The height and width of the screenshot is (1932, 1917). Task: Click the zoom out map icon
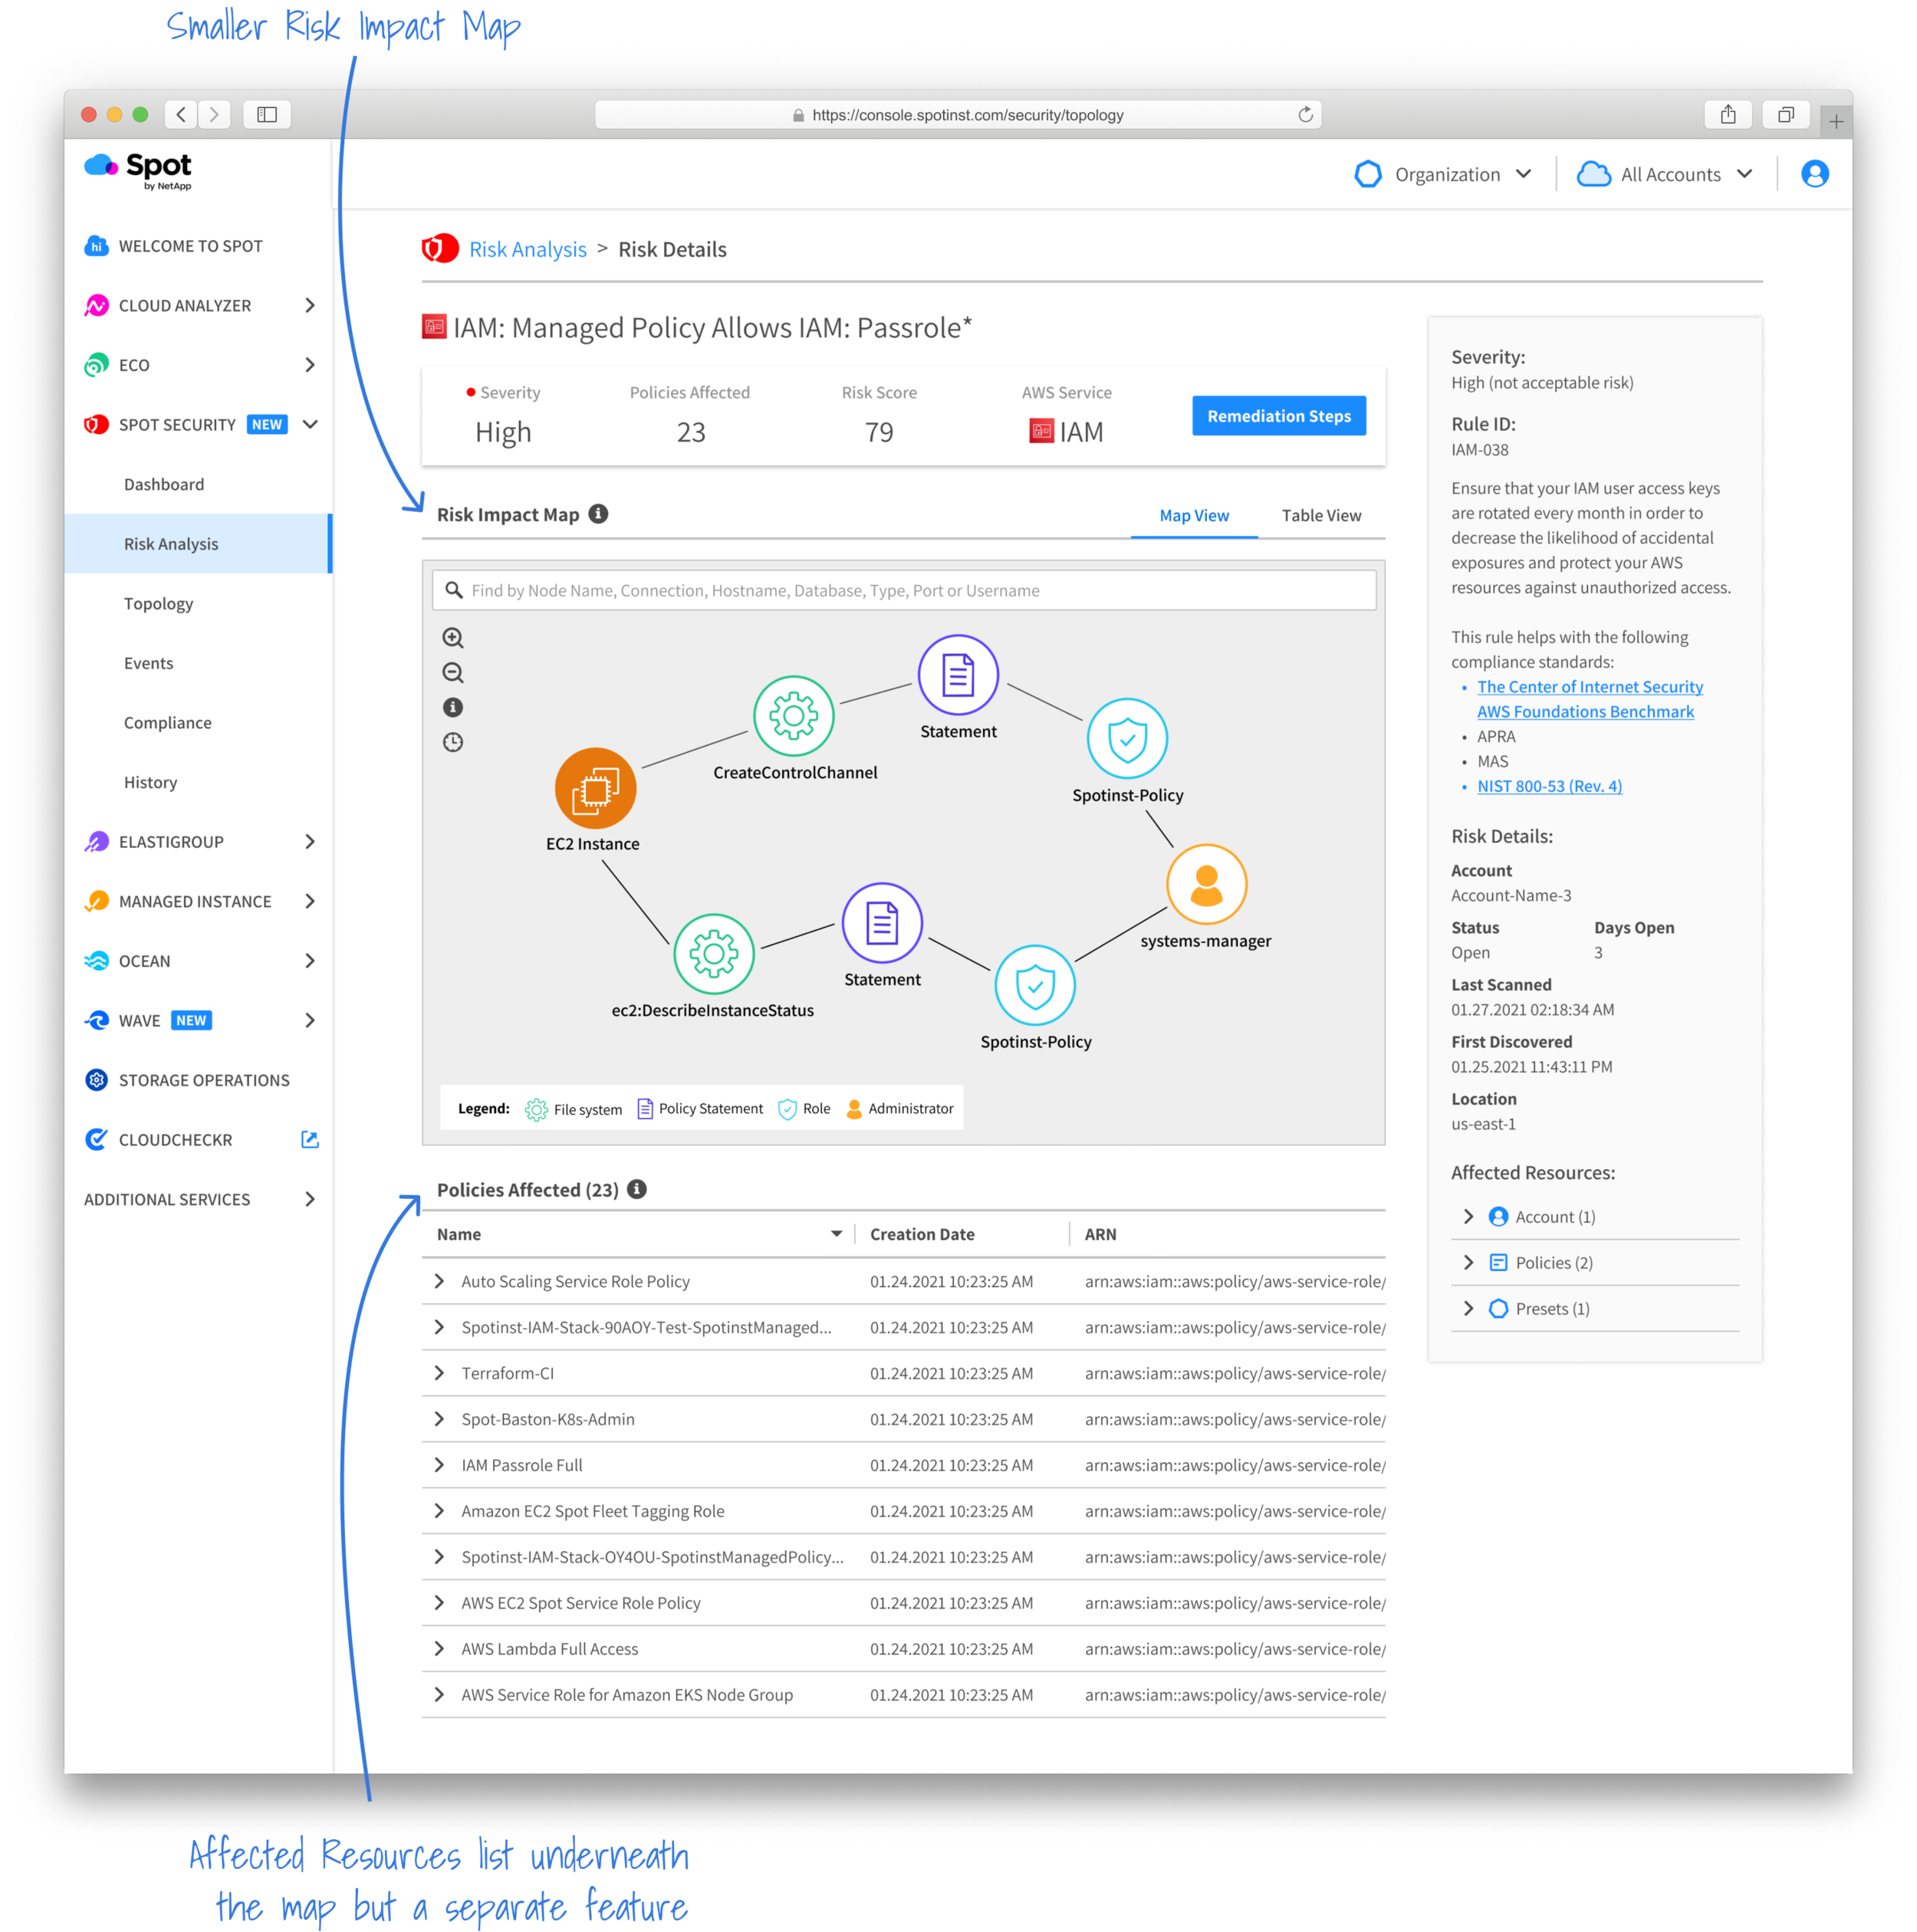(x=453, y=673)
